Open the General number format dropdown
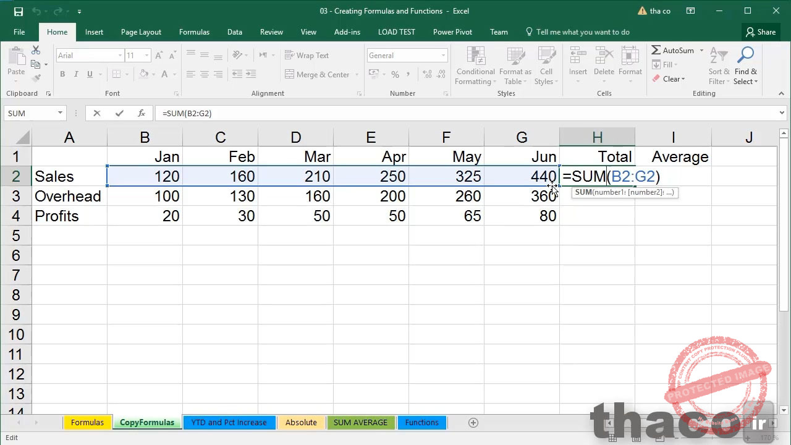 click(443, 56)
